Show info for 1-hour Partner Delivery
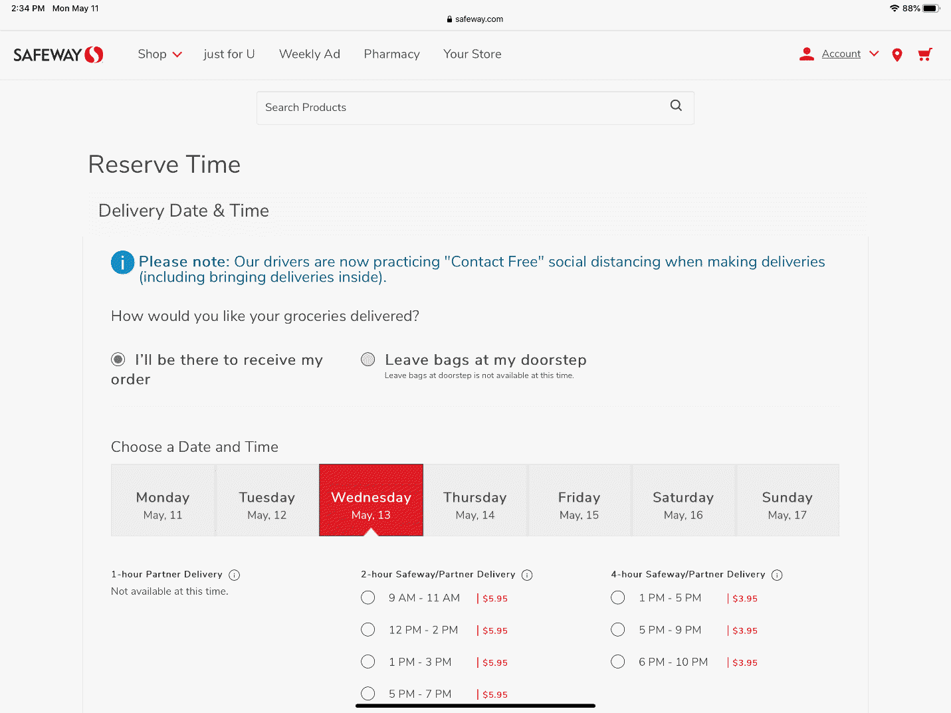This screenshot has height=713, width=951. click(x=234, y=575)
